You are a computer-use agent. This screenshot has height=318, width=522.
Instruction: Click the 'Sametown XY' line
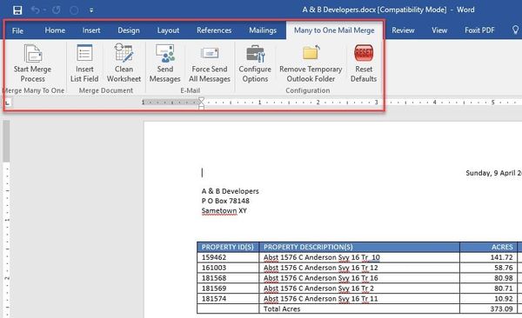(x=224, y=211)
